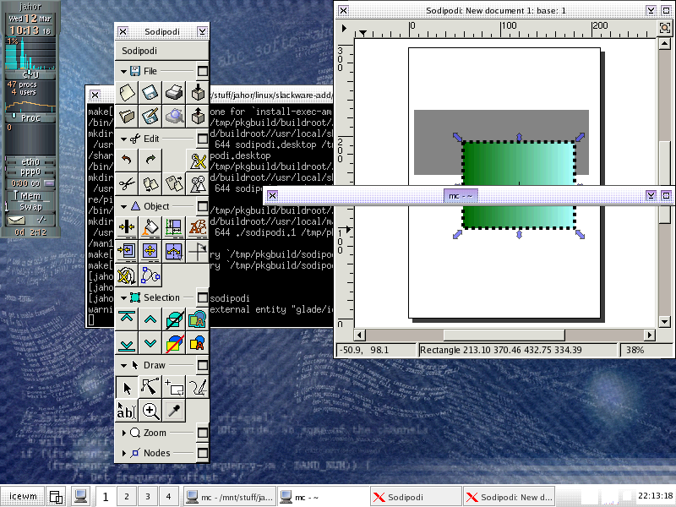Expand the Nodes section
Image resolution: width=676 pixels, height=507 pixels.
(125, 453)
